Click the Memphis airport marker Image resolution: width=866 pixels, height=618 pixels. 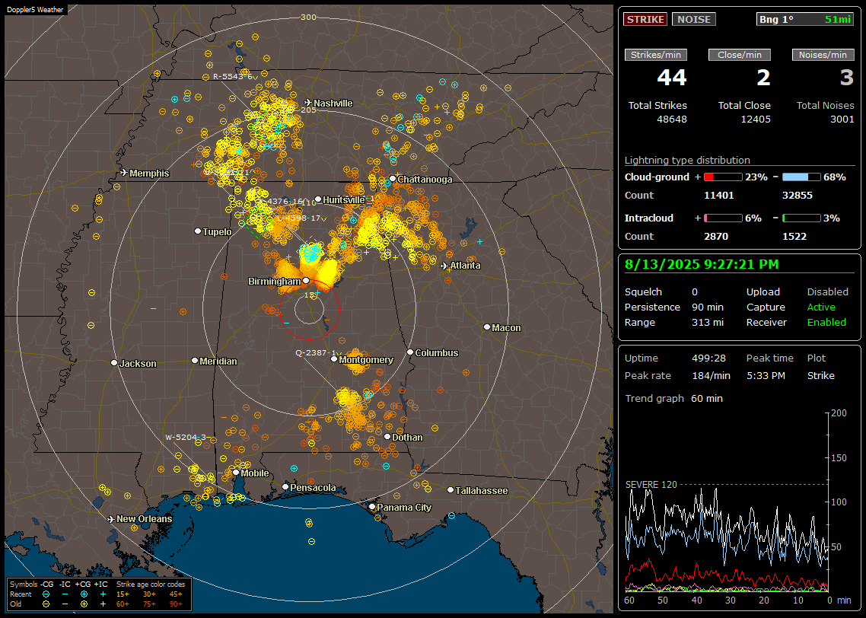[x=124, y=173]
